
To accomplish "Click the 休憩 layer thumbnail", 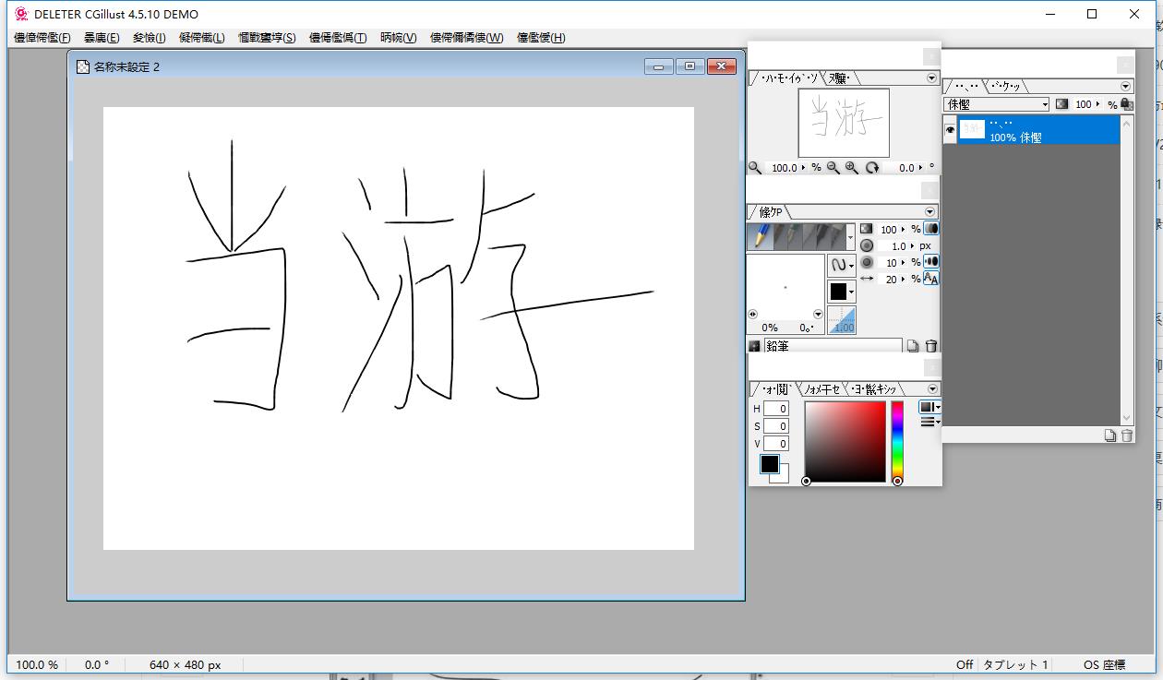I will click(973, 128).
